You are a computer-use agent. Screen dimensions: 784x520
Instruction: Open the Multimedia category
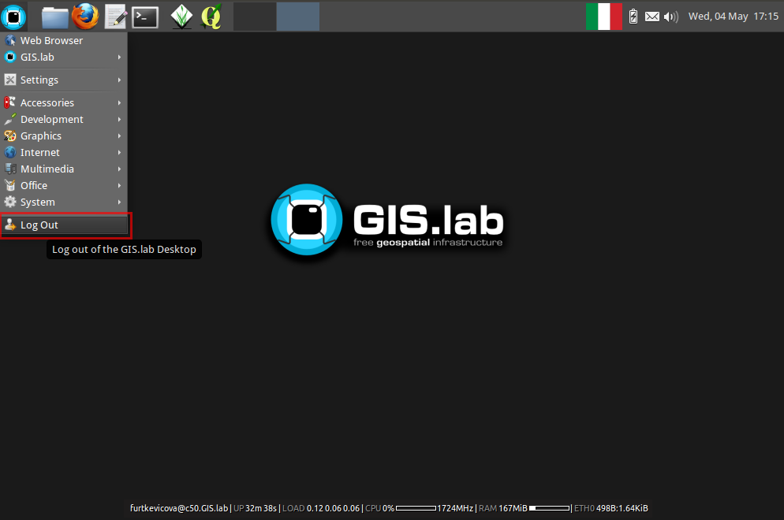(64, 169)
